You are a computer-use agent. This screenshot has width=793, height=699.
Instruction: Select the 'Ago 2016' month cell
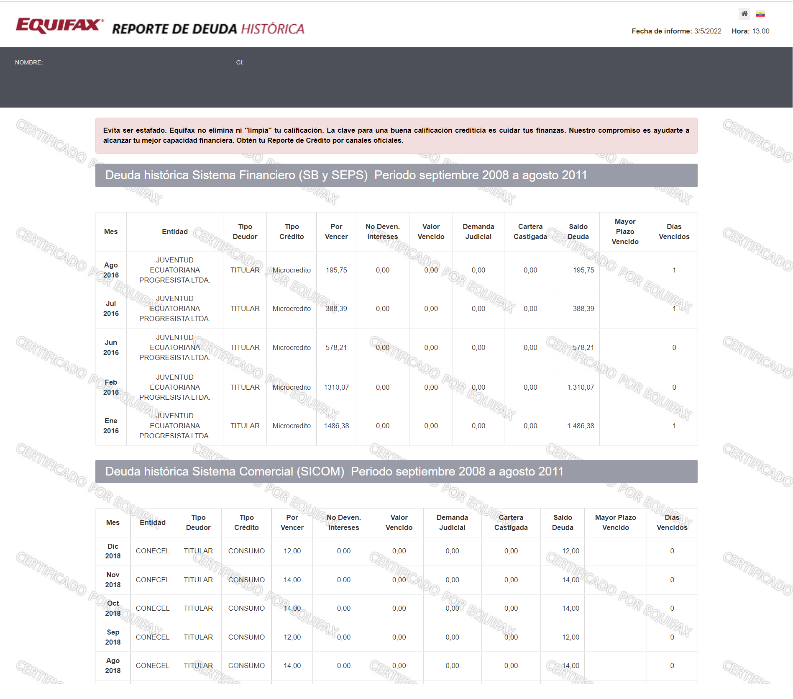pyautogui.click(x=111, y=270)
